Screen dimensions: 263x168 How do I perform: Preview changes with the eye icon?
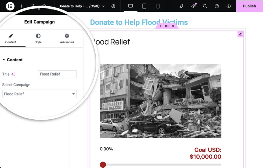tap(228, 6)
